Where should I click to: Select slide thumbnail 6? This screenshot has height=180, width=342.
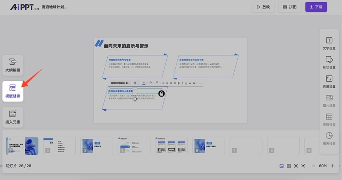coord(209,146)
